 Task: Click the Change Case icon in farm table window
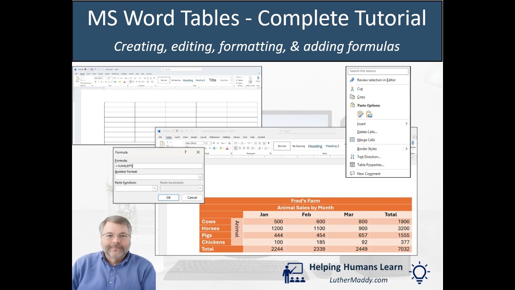(x=223, y=143)
